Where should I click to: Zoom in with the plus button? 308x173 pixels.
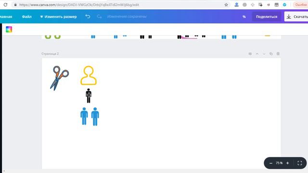click(x=288, y=163)
